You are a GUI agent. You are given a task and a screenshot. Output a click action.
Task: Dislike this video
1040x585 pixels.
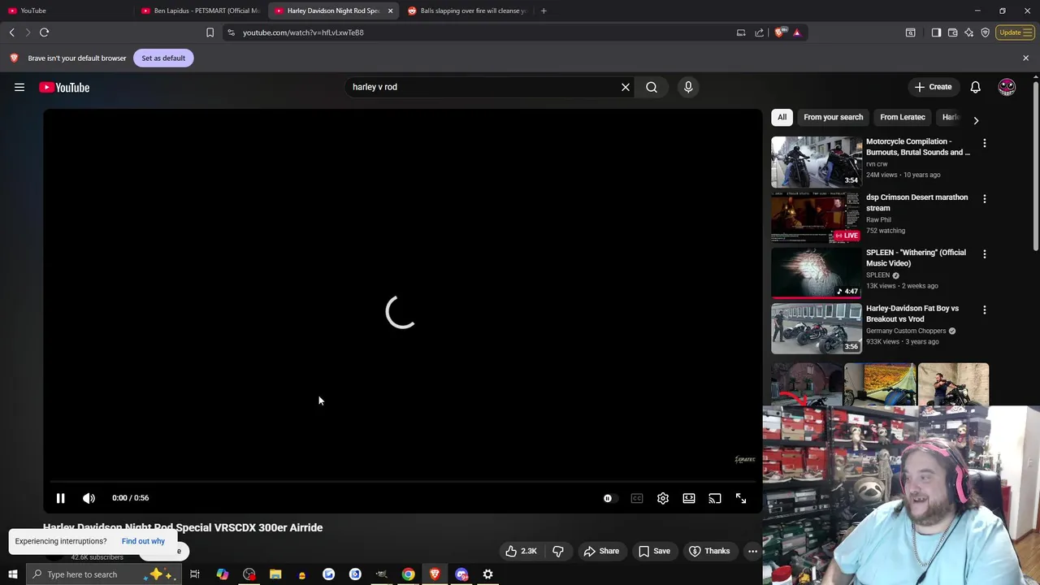click(558, 551)
